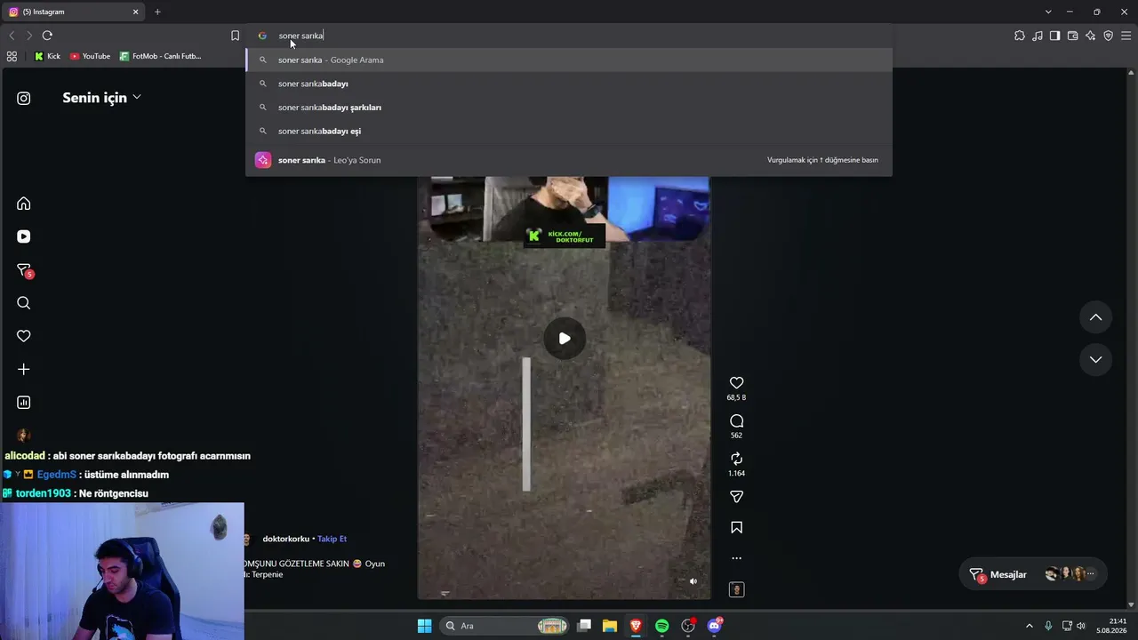Like the reel with heart icon
The height and width of the screenshot is (640, 1138).
click(x=736, y=383)
